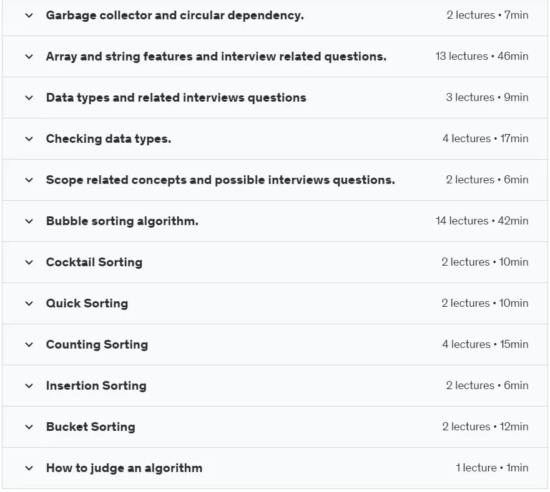
Task: Expand Bubble sorting algorithm chevron
Action: [29, 221]
